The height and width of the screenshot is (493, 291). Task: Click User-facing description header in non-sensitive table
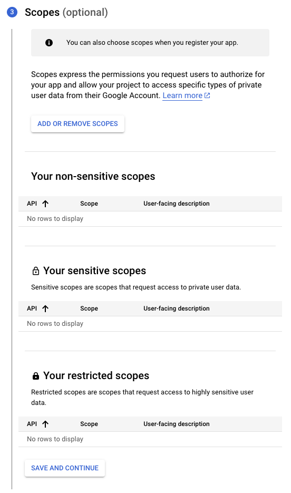click(x=177, y=204)
